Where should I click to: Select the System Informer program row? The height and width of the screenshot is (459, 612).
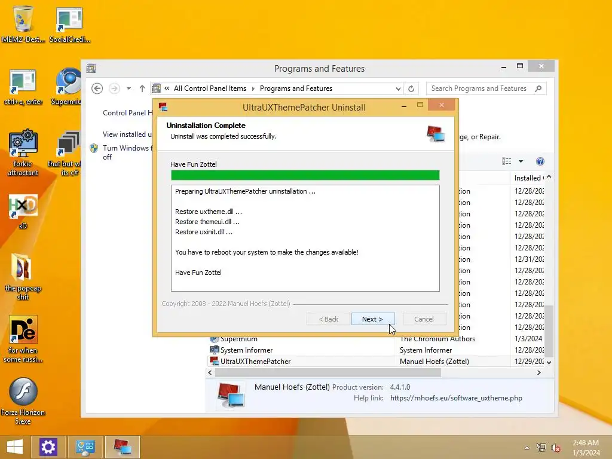click(375, 350)
